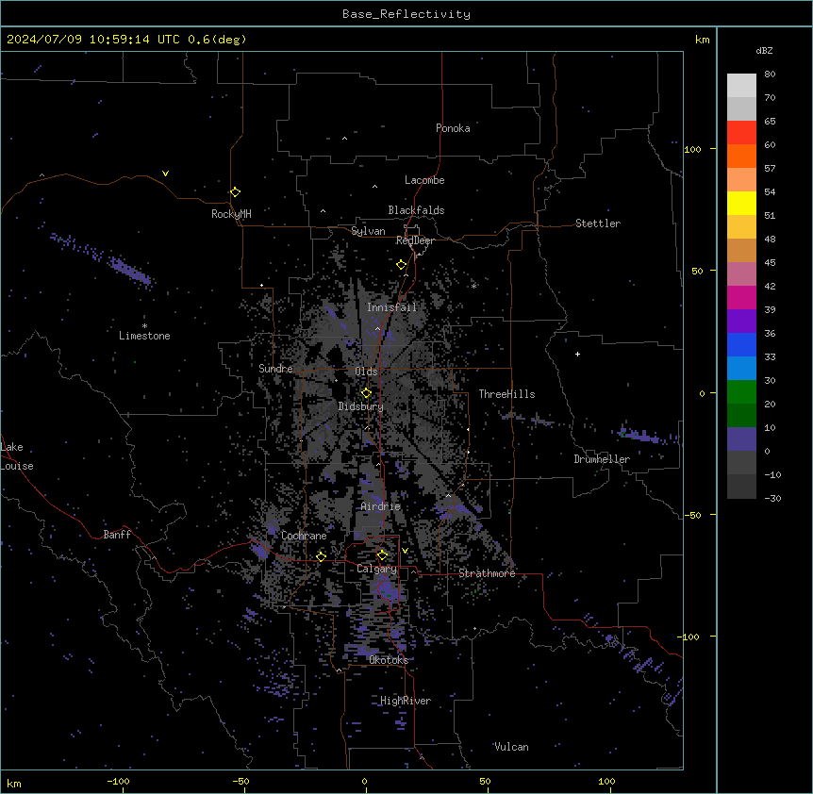The width and height of the screenshot is (813, 794).
Task: Click the Innisfail label
Action: 391,307
